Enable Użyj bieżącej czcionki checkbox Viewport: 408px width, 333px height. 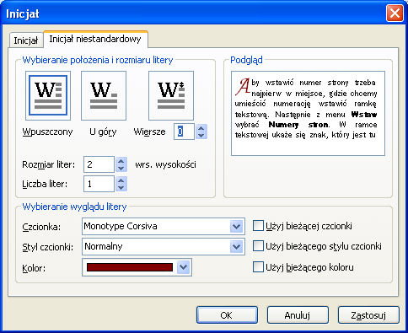258,226
